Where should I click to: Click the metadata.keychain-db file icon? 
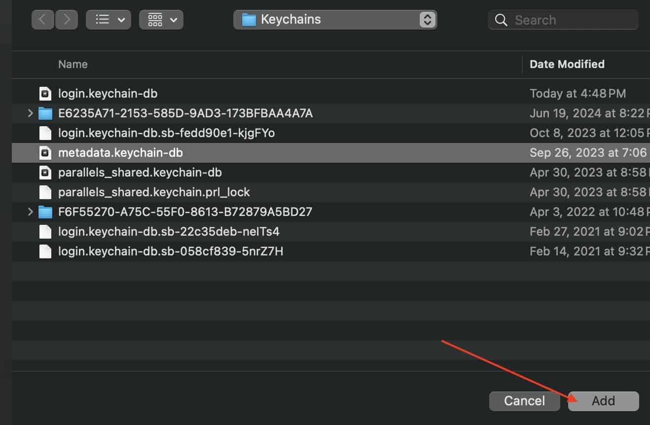tap(45, 153)
